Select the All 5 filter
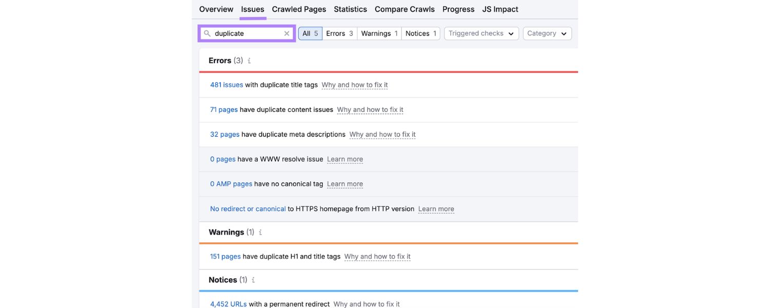The width and height of the screenshot is (770, 308). click(310, 33)
